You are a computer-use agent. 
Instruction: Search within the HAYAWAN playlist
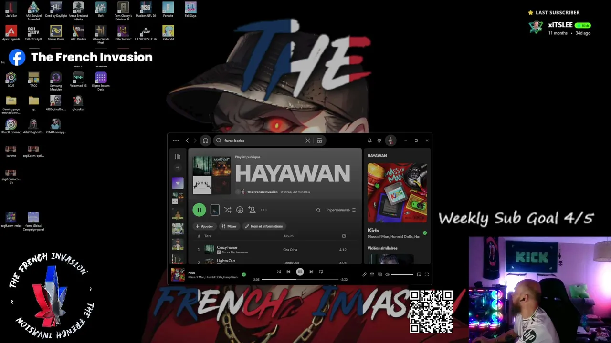(318, 210)
